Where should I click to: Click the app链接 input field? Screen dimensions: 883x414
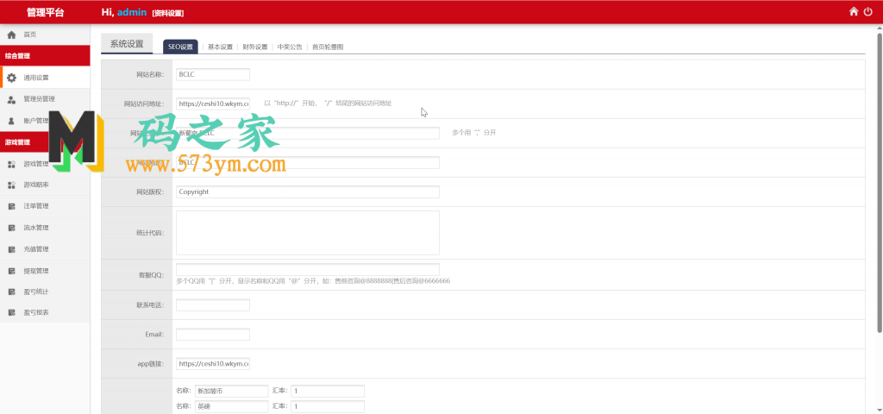[213, 364]
